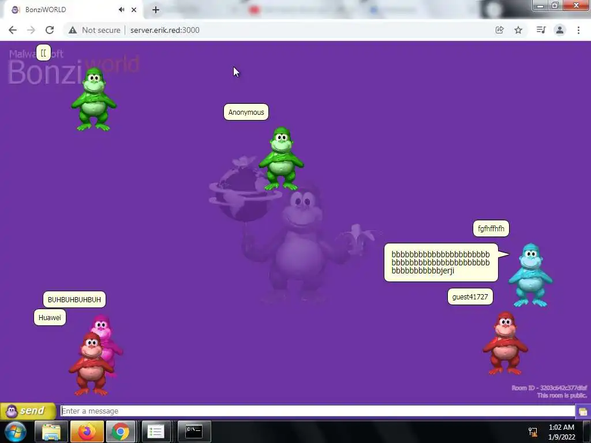Open the Not secure warning icon
Viewport: 591px width, 443px height.
[73, 30]
